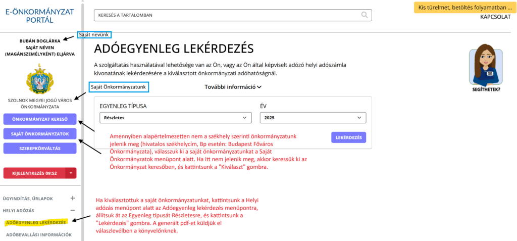Open arrow menu beside Kijelentkezés button
The width and height of the screenshot is (517, 241).
point(71,173)
